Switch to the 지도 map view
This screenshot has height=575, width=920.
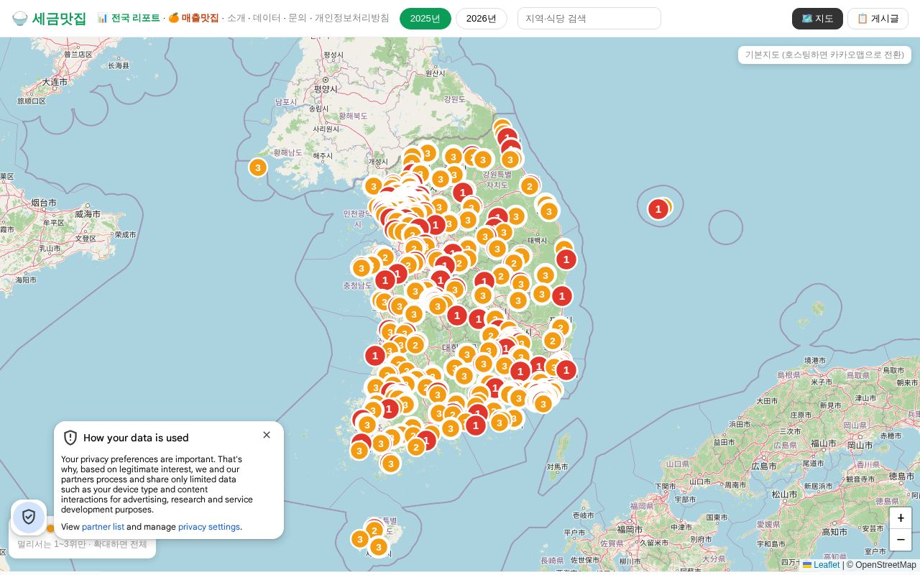[817, 19]
